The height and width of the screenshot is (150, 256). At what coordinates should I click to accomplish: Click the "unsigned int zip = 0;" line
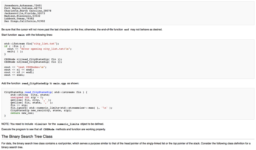coord(27,98)
